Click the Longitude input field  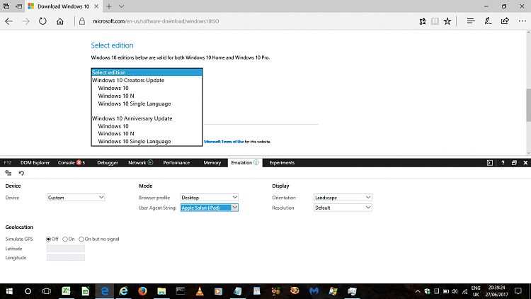[x=66, y=258]
